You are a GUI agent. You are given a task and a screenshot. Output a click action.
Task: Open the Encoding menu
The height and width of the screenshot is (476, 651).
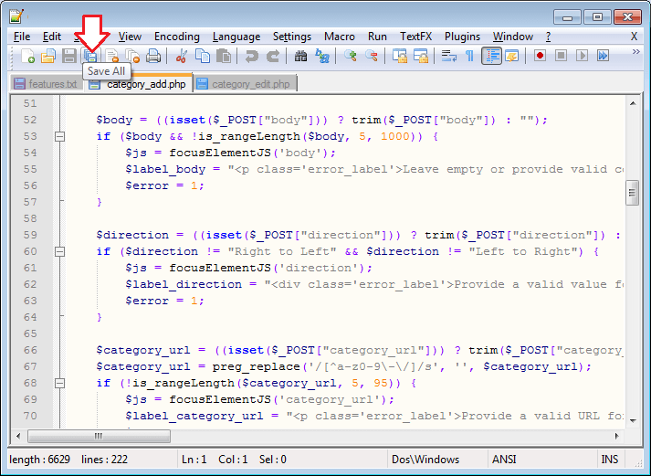tap(176, 37)
